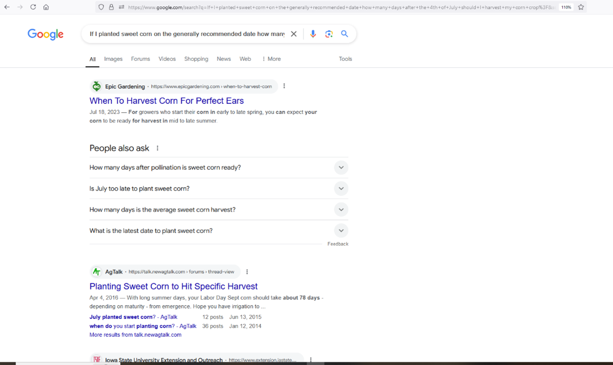Start a voice search with microphone
Screen dimensions: 613x365
click(x=313, y=34)
